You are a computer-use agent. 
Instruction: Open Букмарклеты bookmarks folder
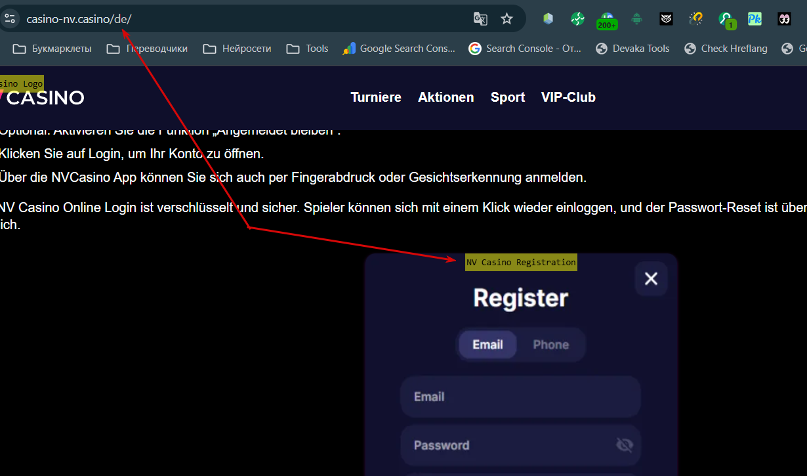tap(52, 49)
